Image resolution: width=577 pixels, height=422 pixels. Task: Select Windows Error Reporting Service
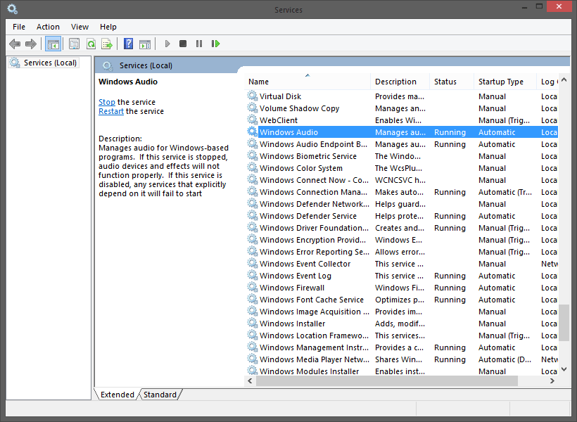click(x=402, y=252)
